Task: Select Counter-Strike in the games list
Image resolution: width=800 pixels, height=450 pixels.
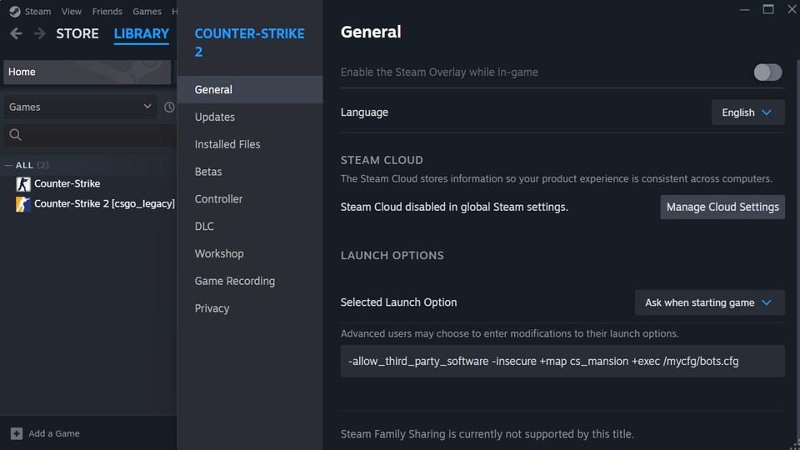Action: [67, 183]
